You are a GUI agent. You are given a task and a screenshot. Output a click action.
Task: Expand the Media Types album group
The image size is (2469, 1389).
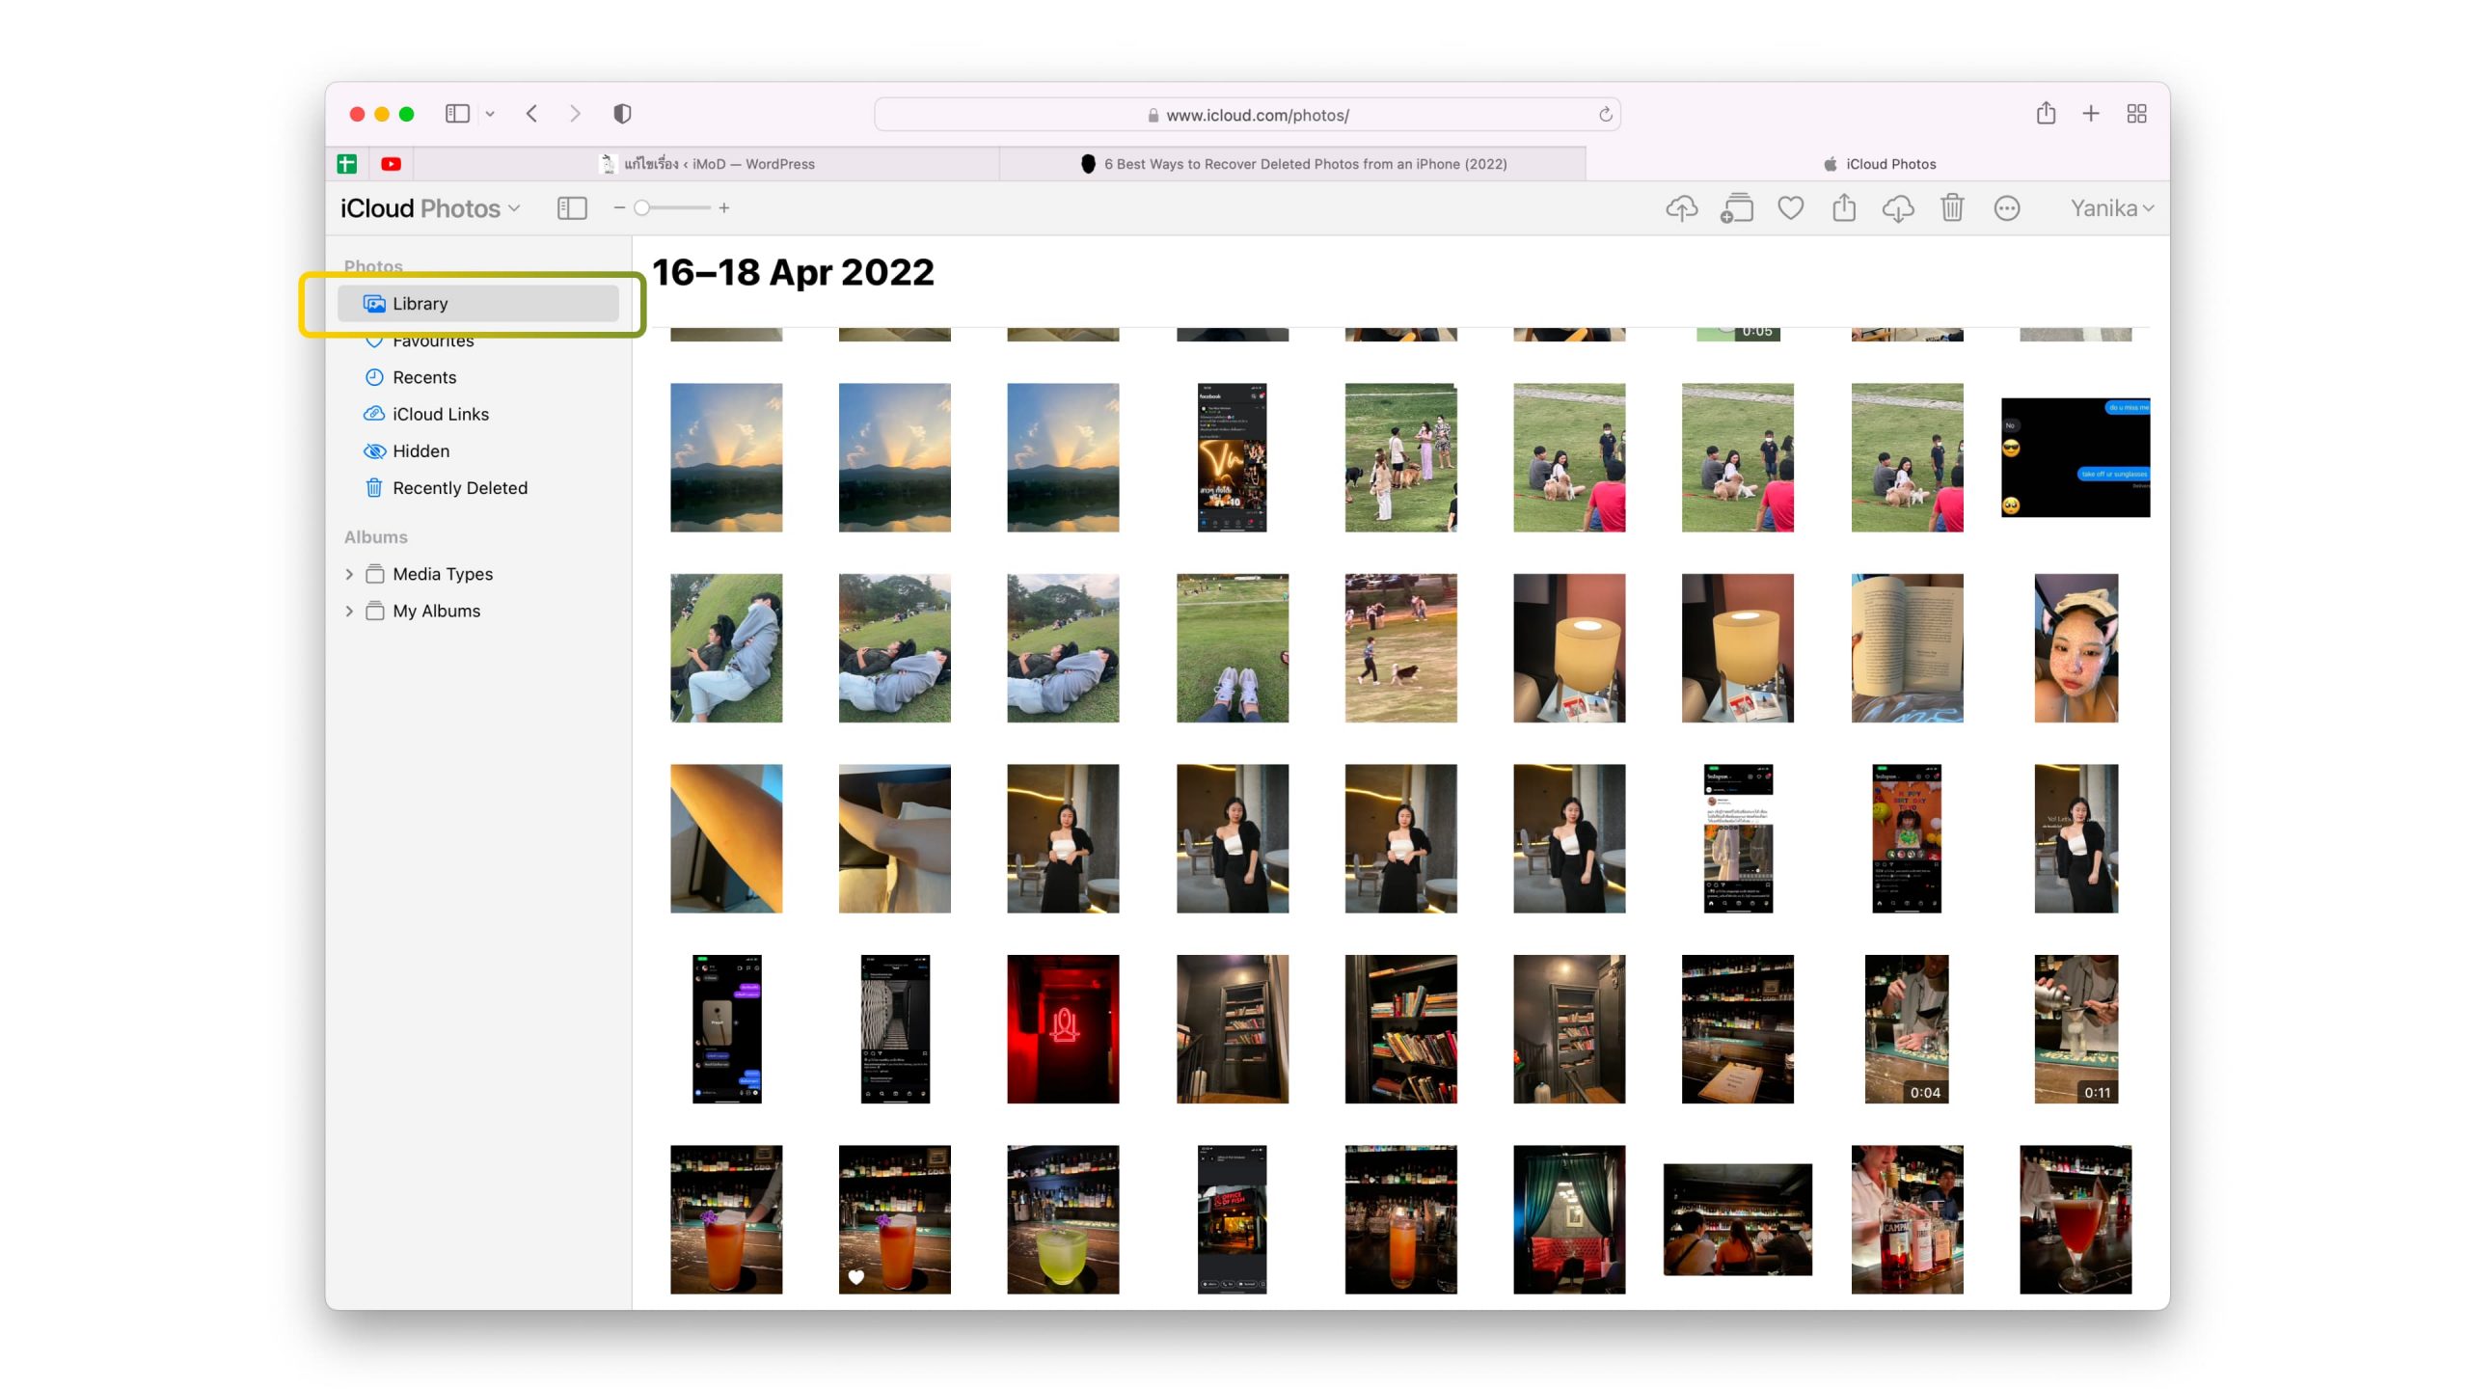(349, 574)
